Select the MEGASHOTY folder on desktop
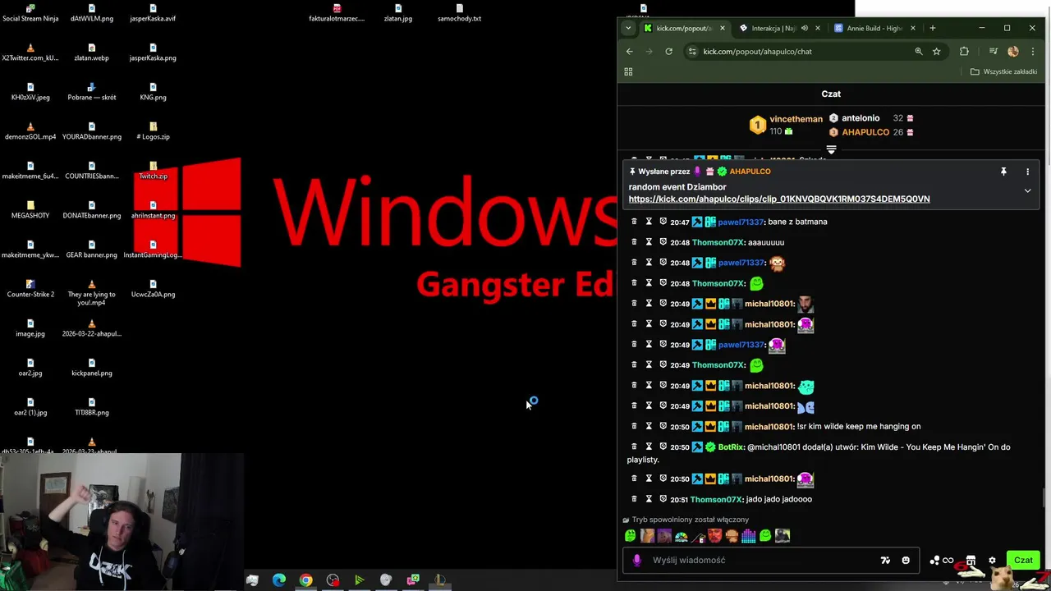 pos(30,208)
